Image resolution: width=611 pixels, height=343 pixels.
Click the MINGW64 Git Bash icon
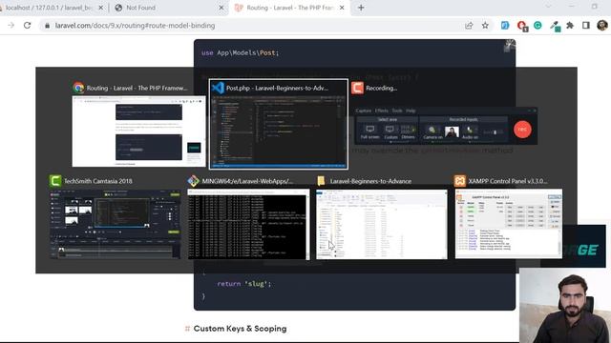[x=193, y=181]
